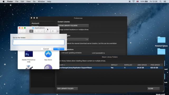Image resolution: width=169 pixels, height=95 pixels.
Task: Click the Content Libraries heading
Action: [64, 22]
